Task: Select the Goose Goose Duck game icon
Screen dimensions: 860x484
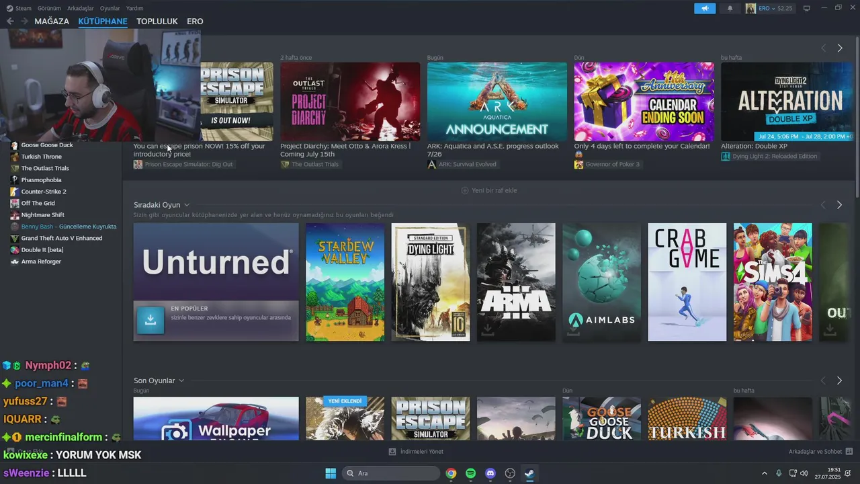Action: (x=15, y=145)
